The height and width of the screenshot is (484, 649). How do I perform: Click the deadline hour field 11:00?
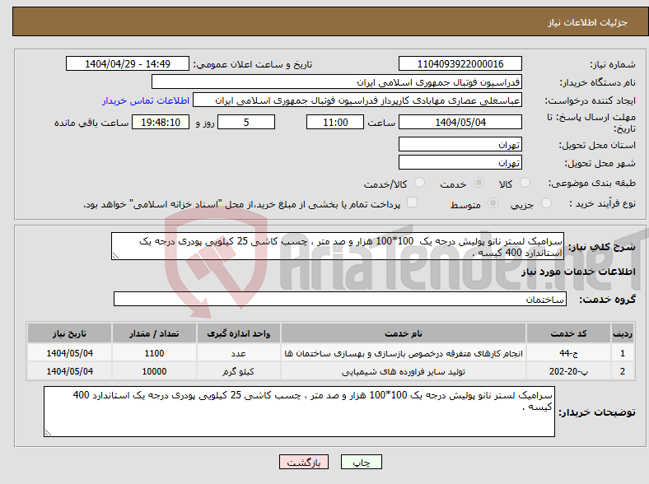pos(335,122)
